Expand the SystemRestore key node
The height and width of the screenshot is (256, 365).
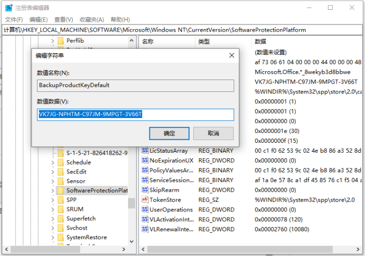[x=52, y=238]
